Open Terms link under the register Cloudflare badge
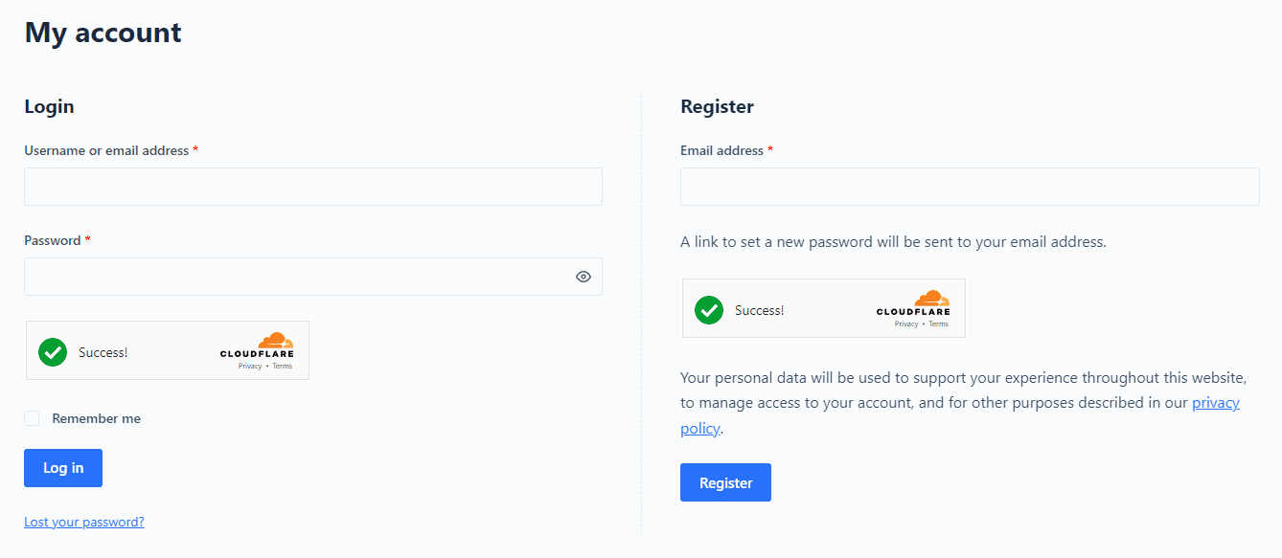Image resolution: width=1282 pixels, height=558 pixels. (938, 324)
